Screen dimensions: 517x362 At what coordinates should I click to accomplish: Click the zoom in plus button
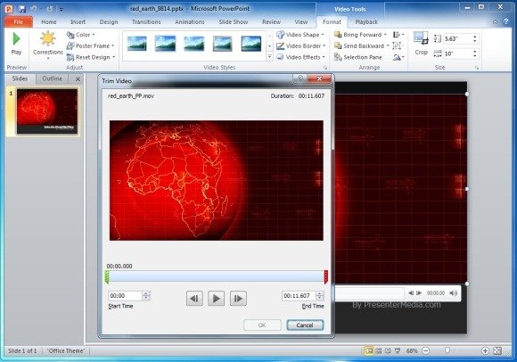coord(485,350)
